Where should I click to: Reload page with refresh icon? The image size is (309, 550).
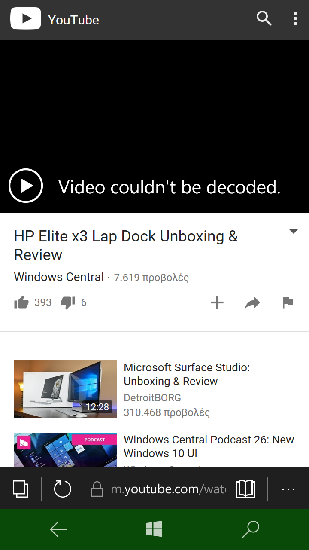click(x=63, y=489)
